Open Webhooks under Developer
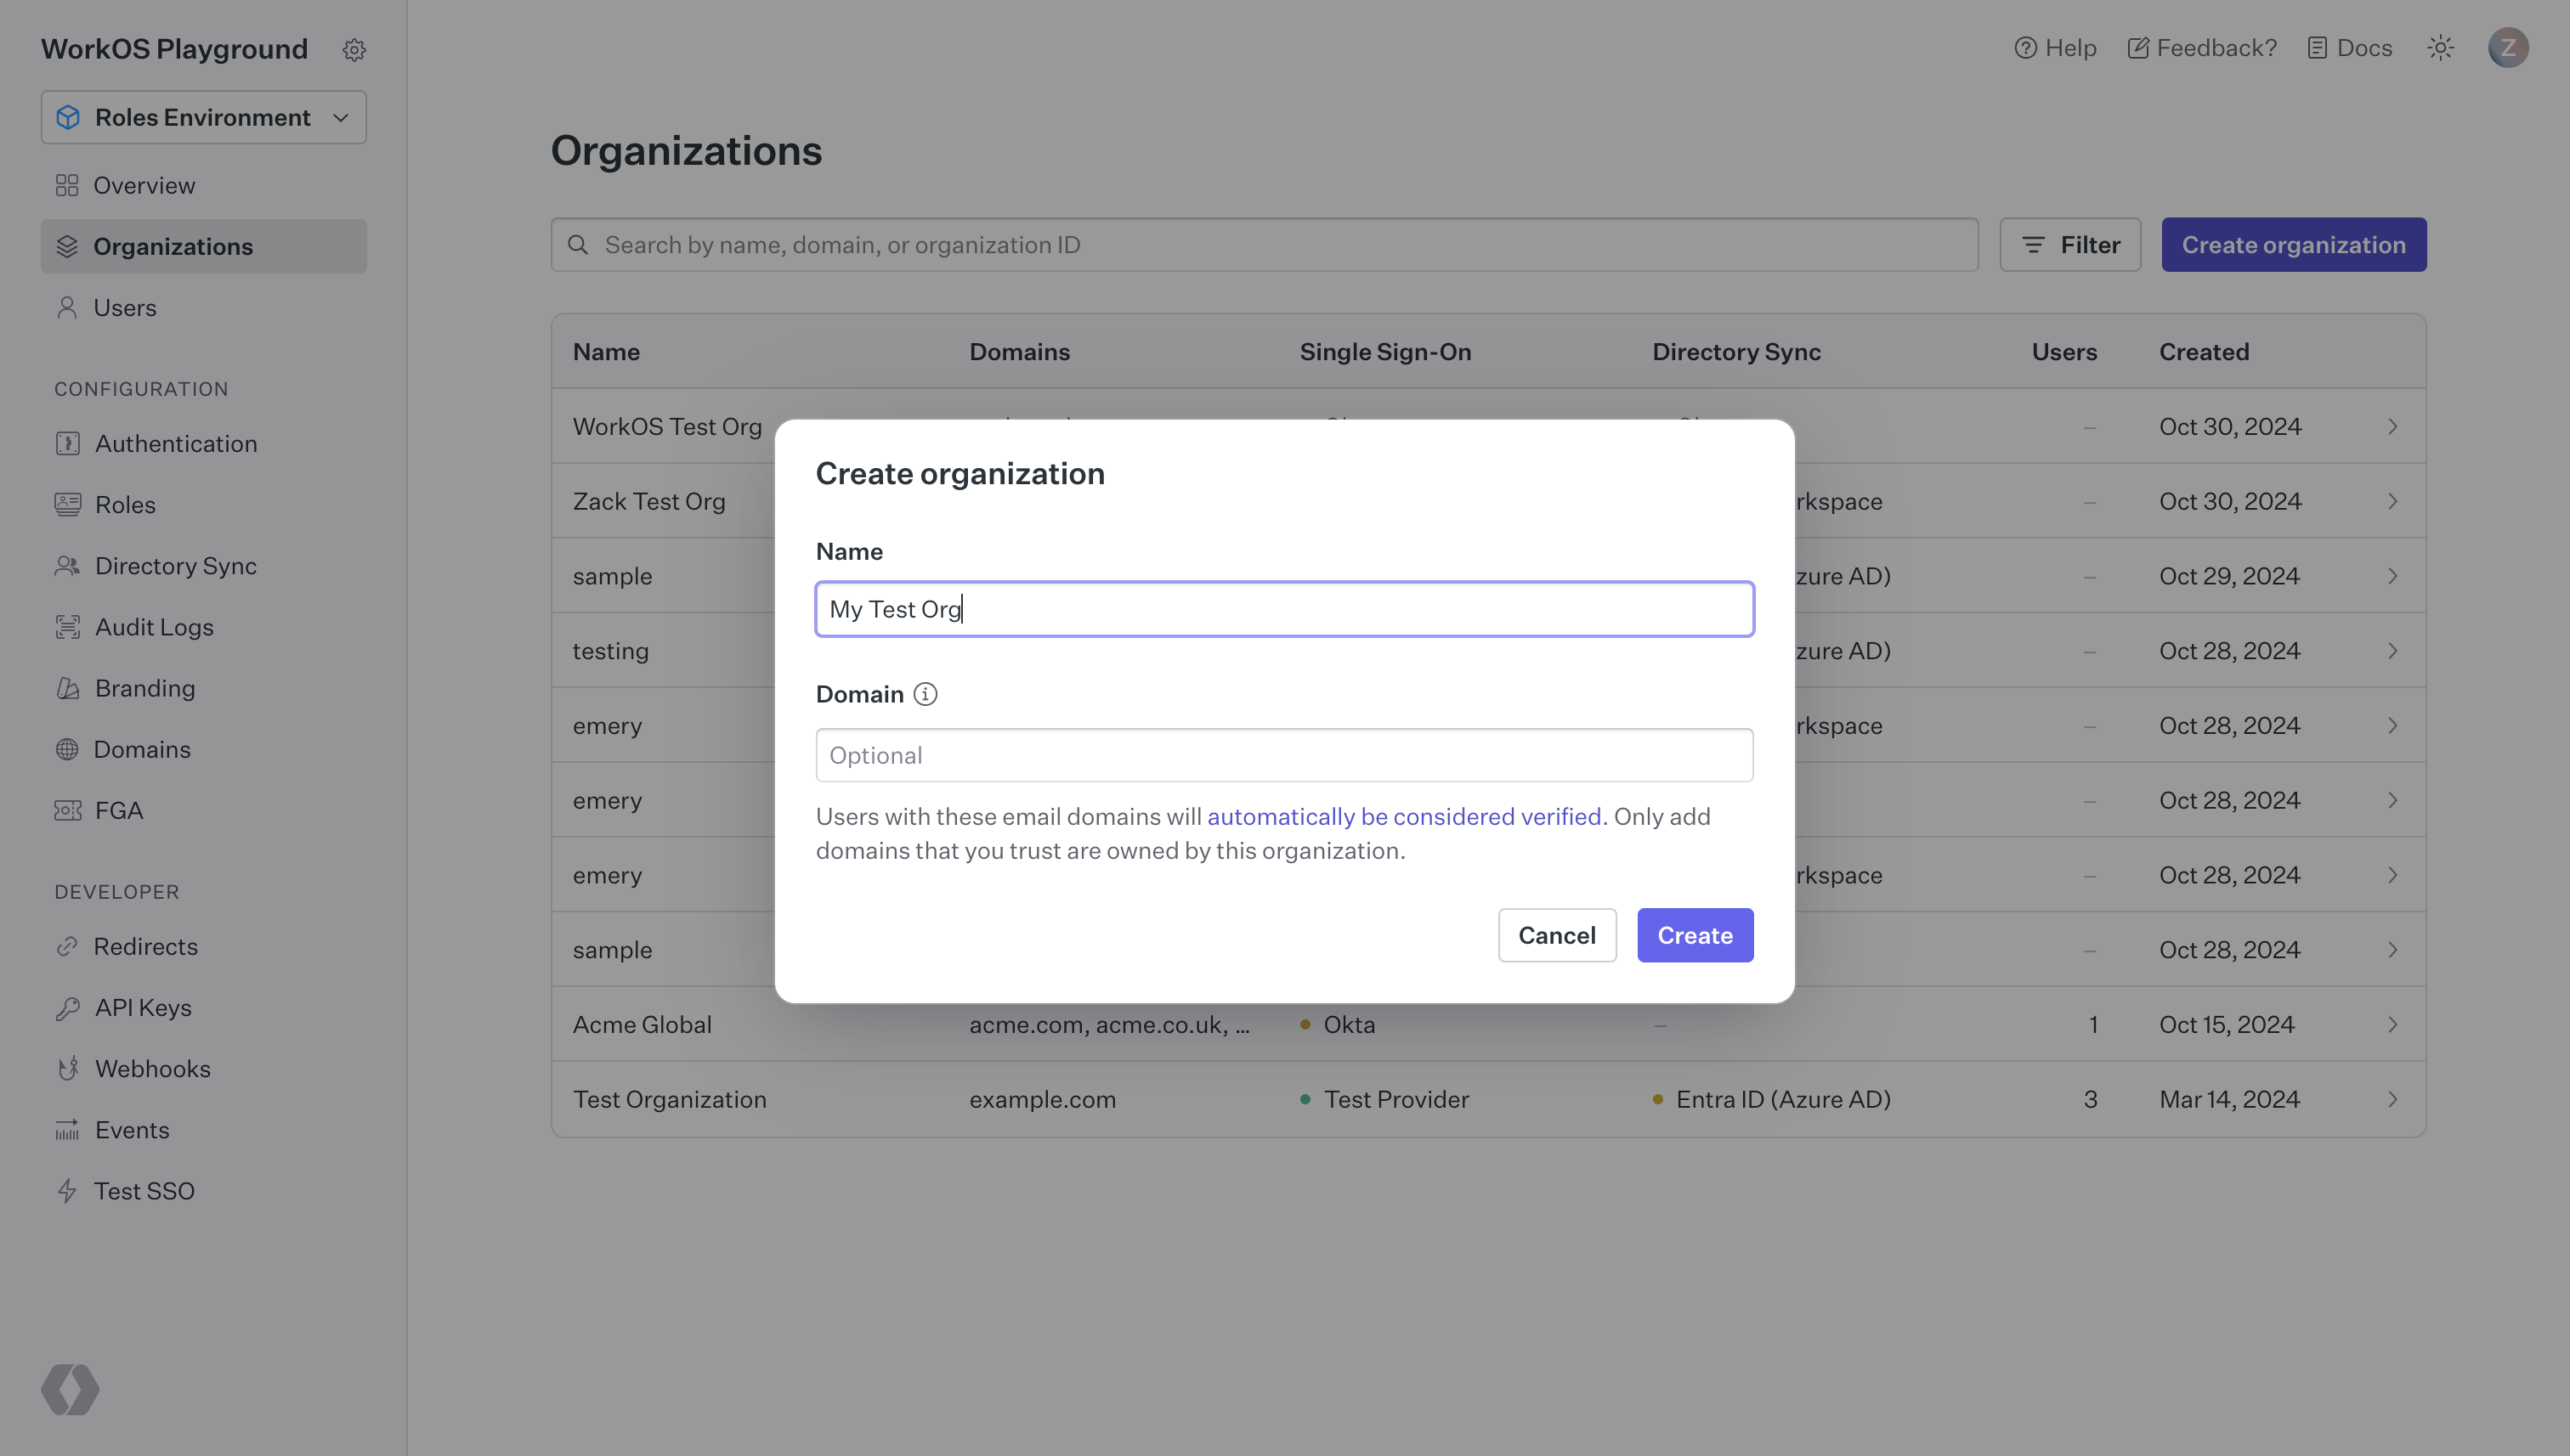2570x1456 pixels. (153, 1068)
